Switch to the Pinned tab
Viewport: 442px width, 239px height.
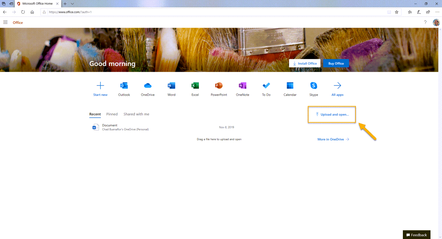(112, 114)
